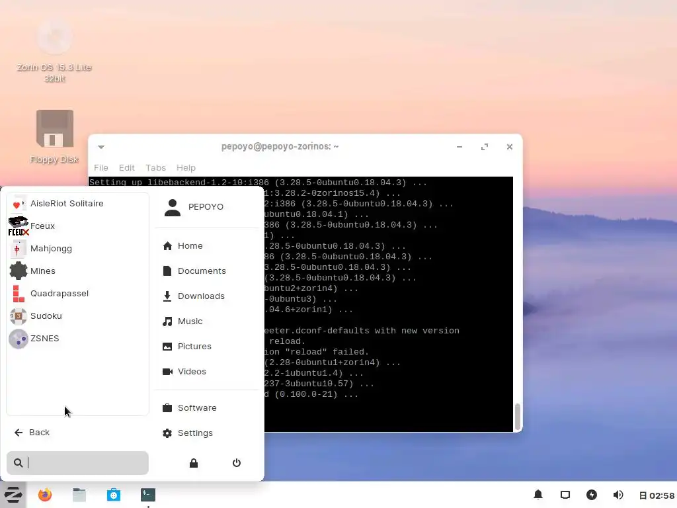Open the Fceux emulator entry

click(x=78, y=226)
